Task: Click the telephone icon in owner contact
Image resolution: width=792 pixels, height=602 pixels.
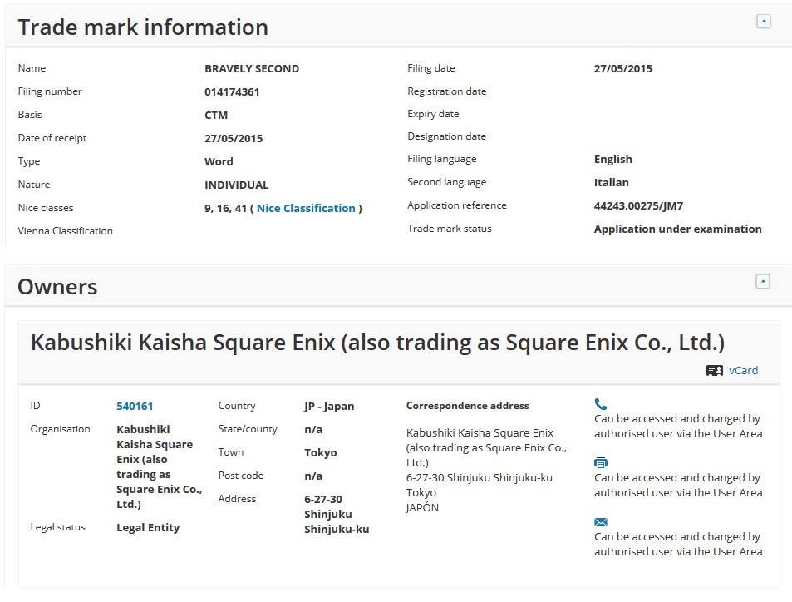Action: (x=601, y=404)
